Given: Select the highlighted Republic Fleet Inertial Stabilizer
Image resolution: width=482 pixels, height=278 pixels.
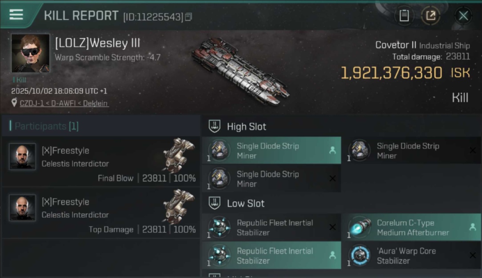Looking at the screenshot, I should point(271,255).
